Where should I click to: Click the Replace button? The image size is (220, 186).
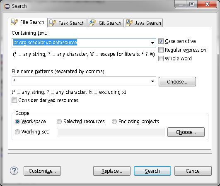point(112,171)
